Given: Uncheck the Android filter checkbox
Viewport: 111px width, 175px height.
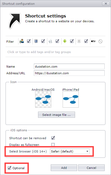Looking at the screenshot, I should [x=72, y=41].
